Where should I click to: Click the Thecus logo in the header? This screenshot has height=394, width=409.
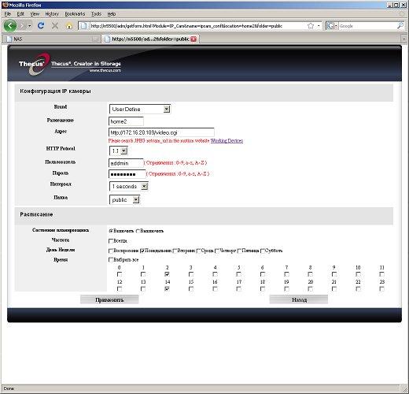[x=34, y=64]
